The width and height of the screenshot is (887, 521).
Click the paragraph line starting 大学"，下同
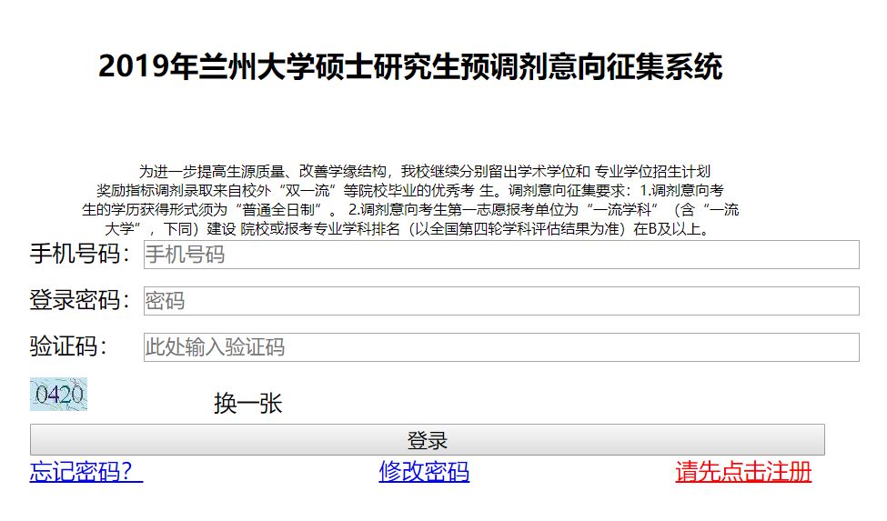click(x=408, y=229)
